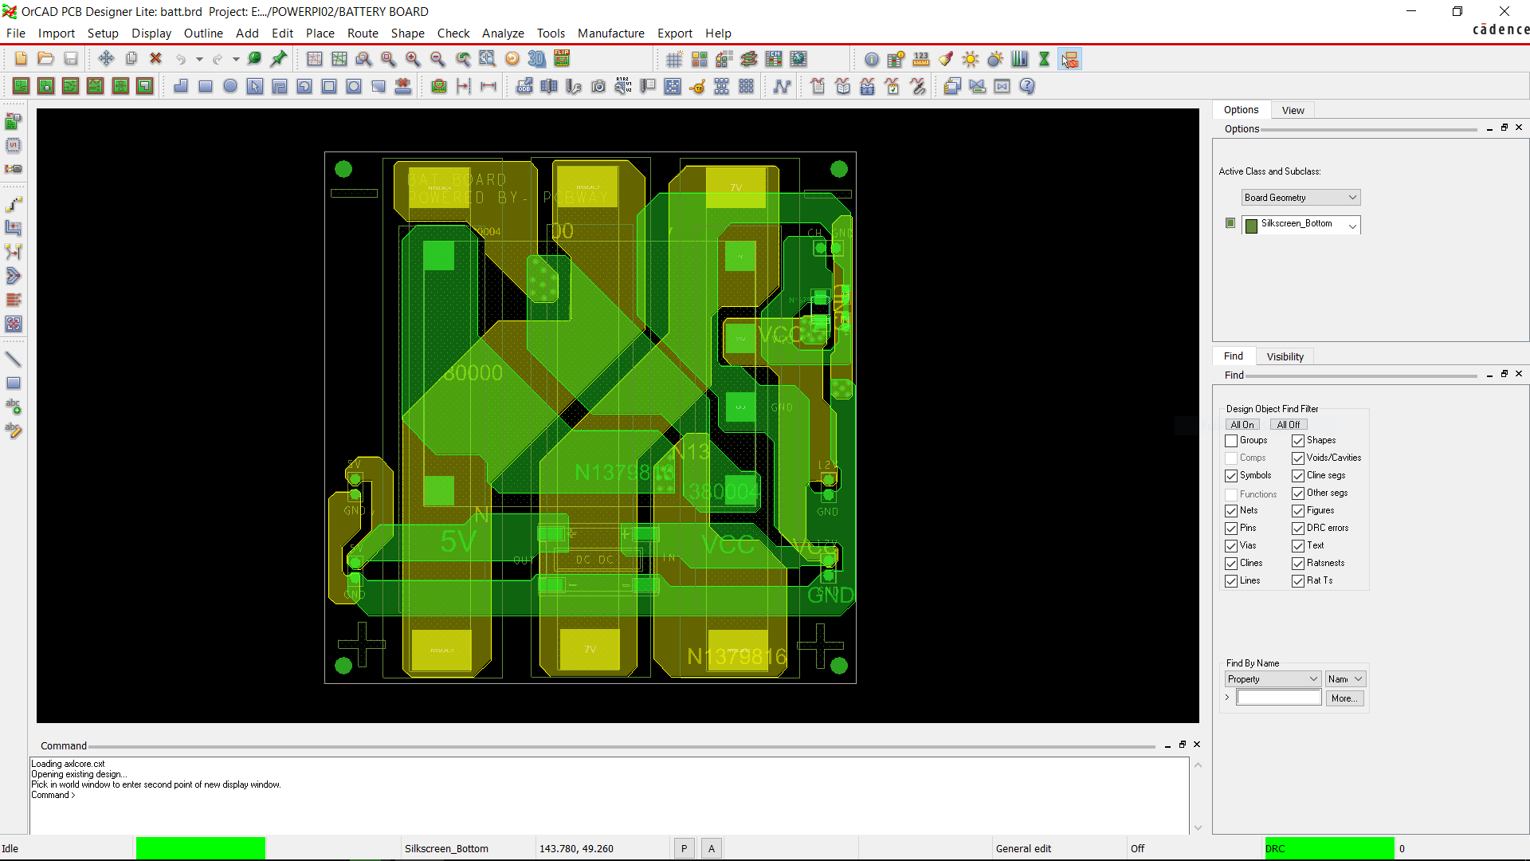
Task: Select the Show Element info icon
Action: click(x=872, y=59)
